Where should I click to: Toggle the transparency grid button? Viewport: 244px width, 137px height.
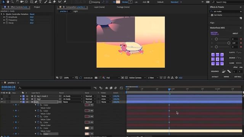point(126,78)
